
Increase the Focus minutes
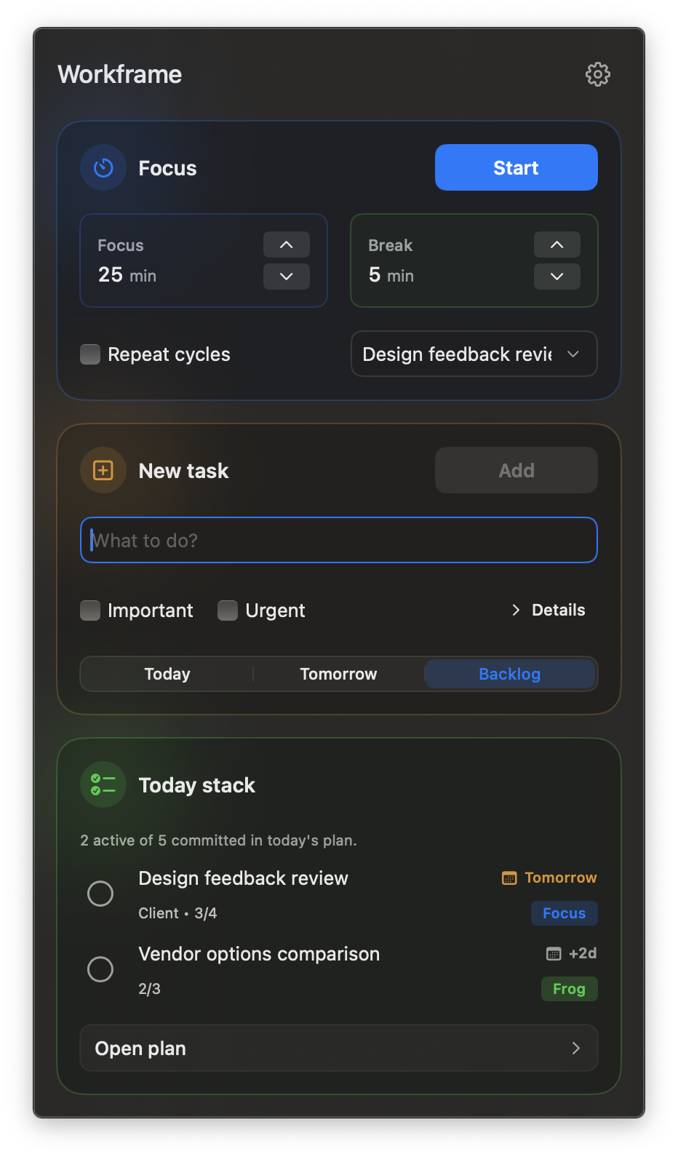287,244
